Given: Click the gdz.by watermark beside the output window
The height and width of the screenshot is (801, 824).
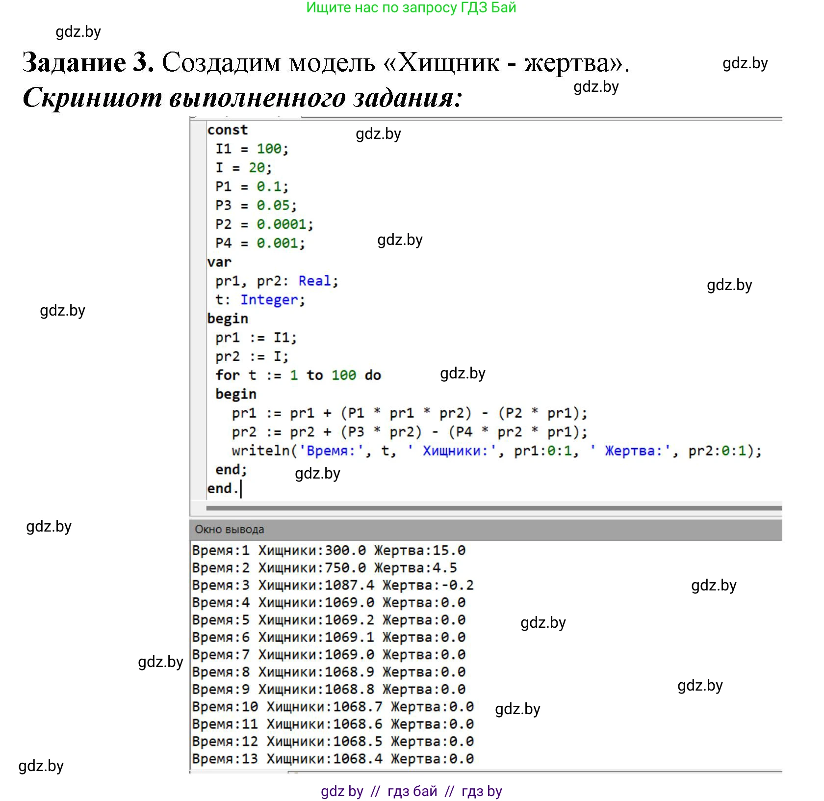Looking at the screenshot, I should (x=714, y=585).
